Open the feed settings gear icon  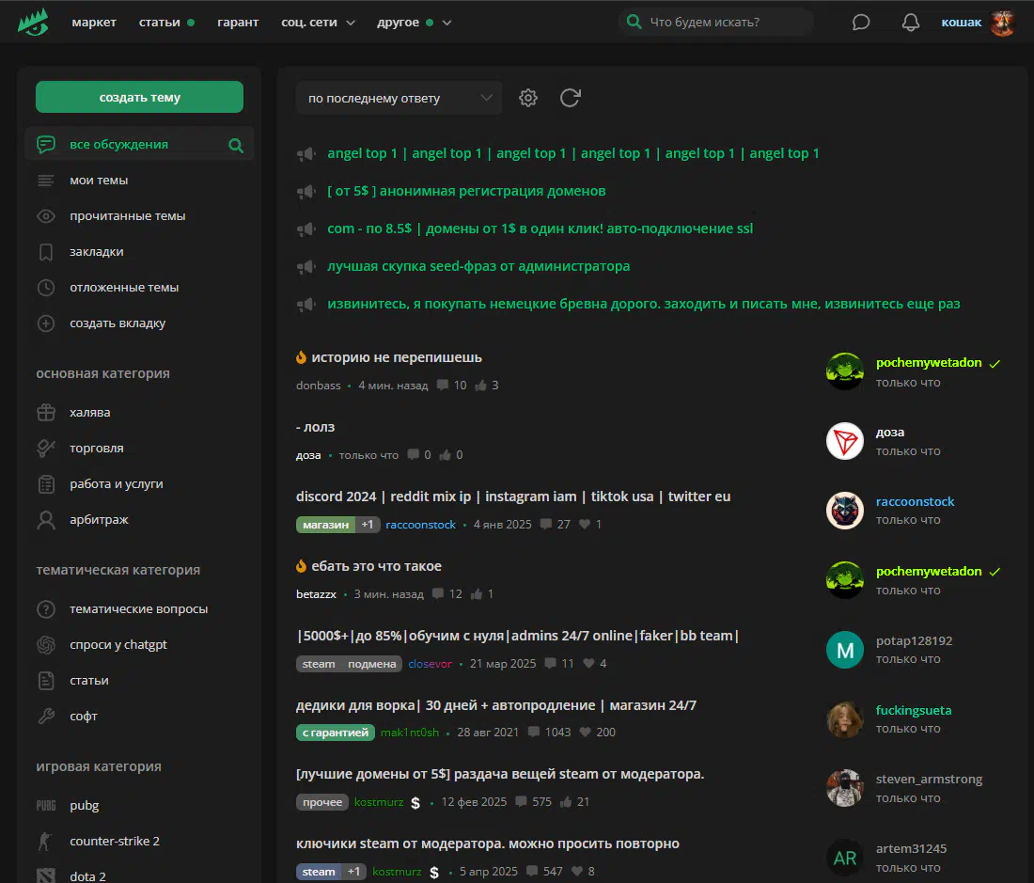pos(528,98)
